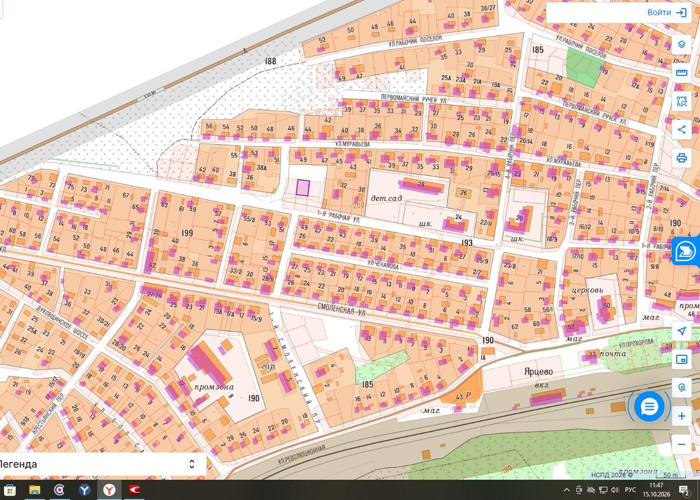
Task: Zoom in with the plus button
Action: coord(681,416)
